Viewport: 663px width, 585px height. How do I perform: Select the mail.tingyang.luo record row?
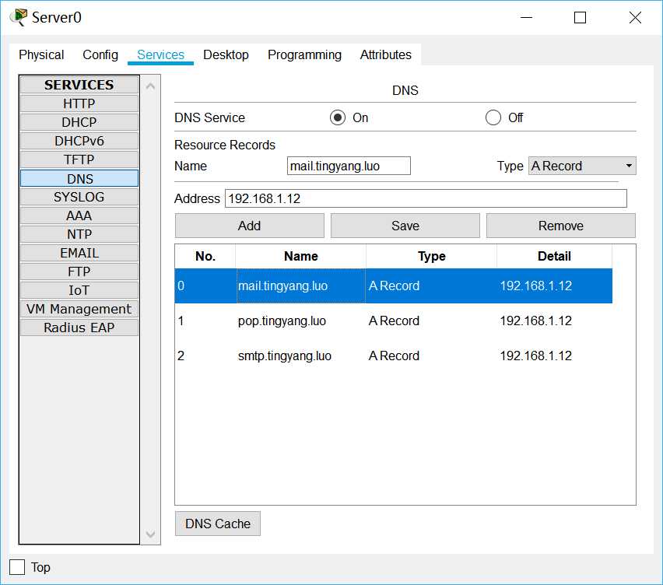coord(394,285)
